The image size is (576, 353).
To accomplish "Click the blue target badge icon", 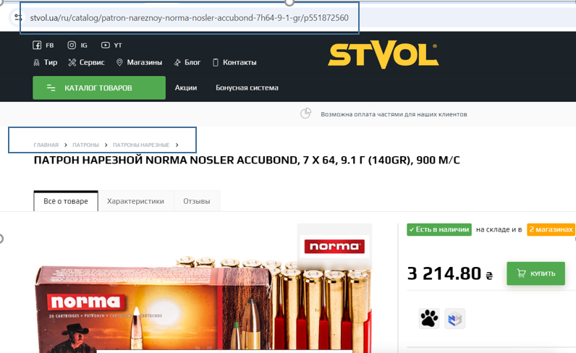I will [454, 318].
